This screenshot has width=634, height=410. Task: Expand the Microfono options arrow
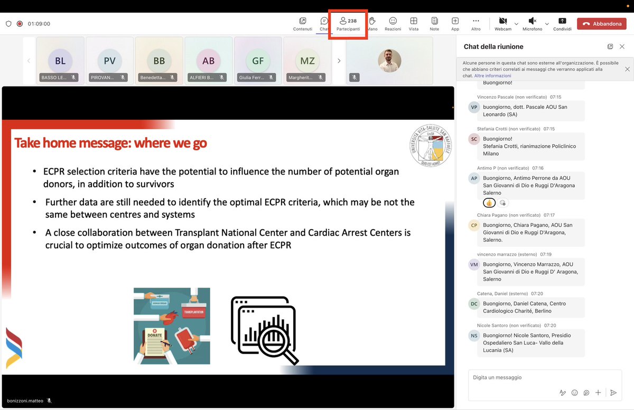tap(547, 24)
